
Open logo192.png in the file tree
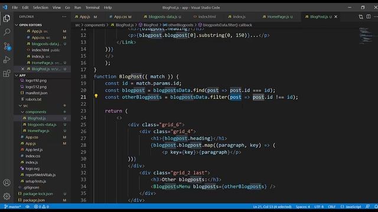pyautogui.click(x=36, y=81)
